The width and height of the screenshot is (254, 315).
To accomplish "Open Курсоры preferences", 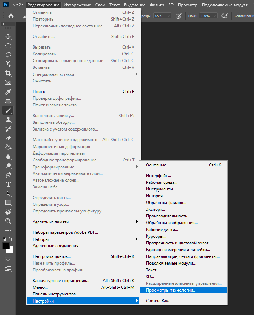I will pos(184,236).
